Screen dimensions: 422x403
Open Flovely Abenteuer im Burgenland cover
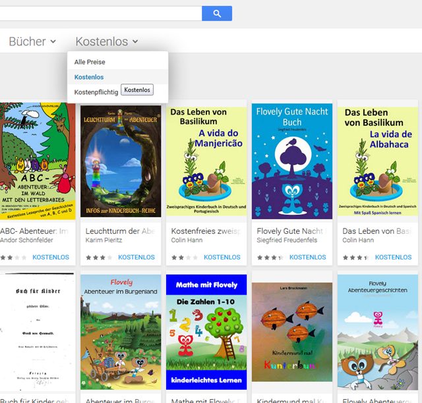tap(121, 332)
